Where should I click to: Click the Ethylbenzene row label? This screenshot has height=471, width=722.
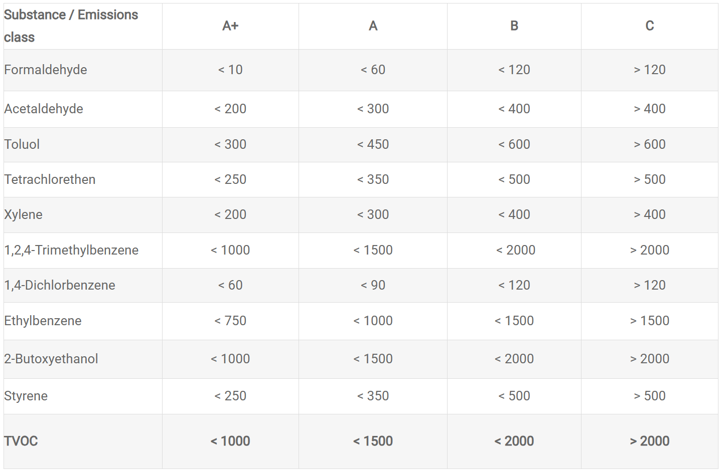tap(43, 321)
